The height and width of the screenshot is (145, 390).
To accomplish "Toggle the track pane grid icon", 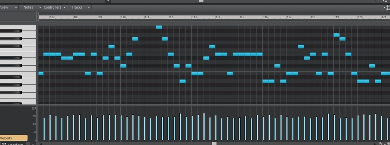I will 387,8.
